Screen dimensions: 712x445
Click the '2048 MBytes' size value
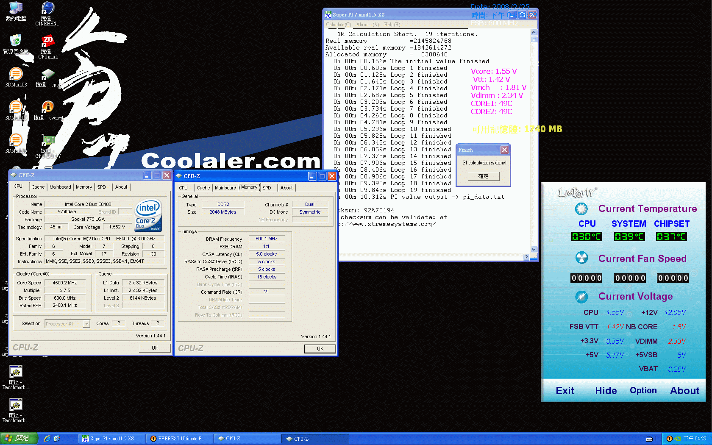coord(223,212)
